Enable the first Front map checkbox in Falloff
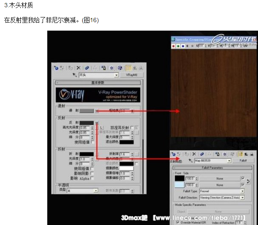Image resolution: width=258 pixels, height=225 pixels. [x=243, y=179]
